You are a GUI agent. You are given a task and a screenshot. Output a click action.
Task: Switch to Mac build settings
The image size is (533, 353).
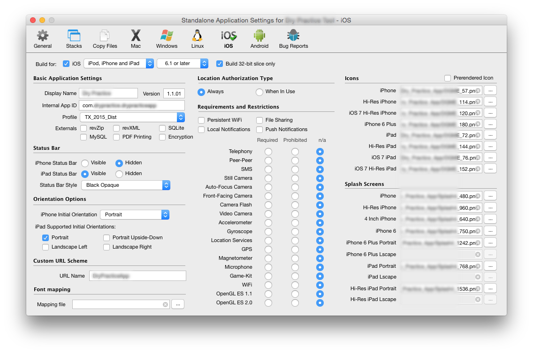pyautogui.click(x=136, y=39)
